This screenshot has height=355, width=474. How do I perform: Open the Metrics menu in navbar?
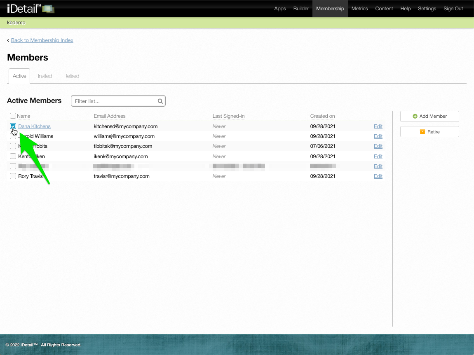click(x=359, y=9)
